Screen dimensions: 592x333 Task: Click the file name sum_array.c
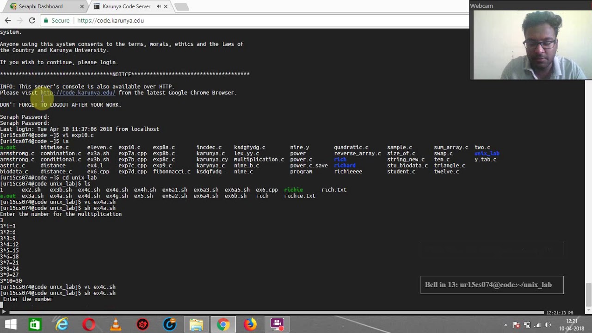pos(451,148)
